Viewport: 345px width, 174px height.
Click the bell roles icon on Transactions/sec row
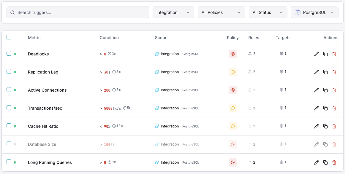click(x=250, y=108)
